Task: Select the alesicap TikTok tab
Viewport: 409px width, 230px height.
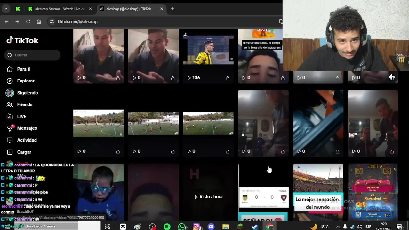Action: pos(131,9)
